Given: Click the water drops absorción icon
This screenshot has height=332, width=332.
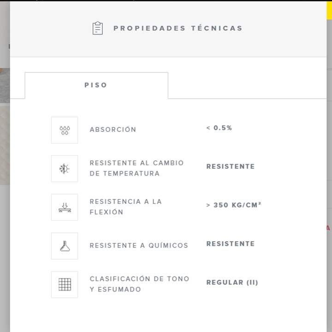Looking at the screenshot, I should (65, 130).
